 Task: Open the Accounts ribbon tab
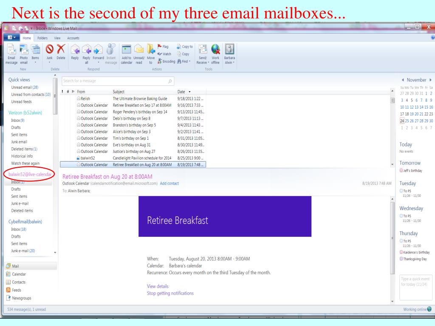73,38
